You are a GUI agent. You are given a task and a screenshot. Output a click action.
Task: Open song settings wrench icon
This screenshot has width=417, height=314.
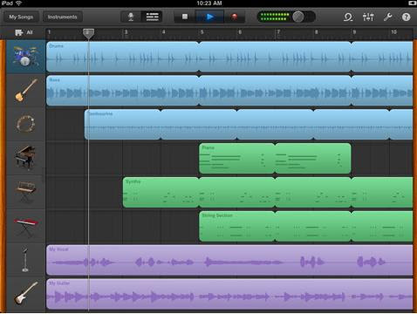click(x=387, y=17)
